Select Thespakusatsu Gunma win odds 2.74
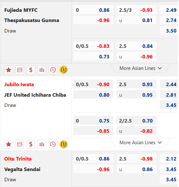Image resolution: width=179 pixels, height=187 pixels. point(169,20)
